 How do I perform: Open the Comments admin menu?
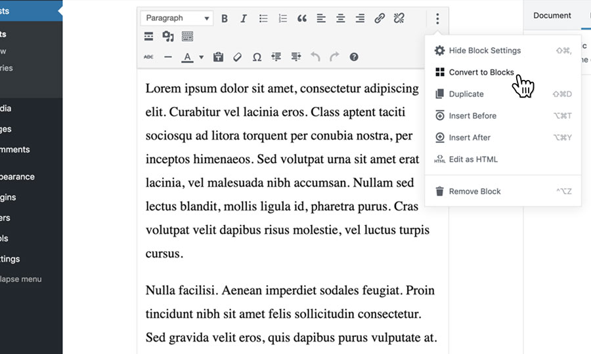[15, 149]
